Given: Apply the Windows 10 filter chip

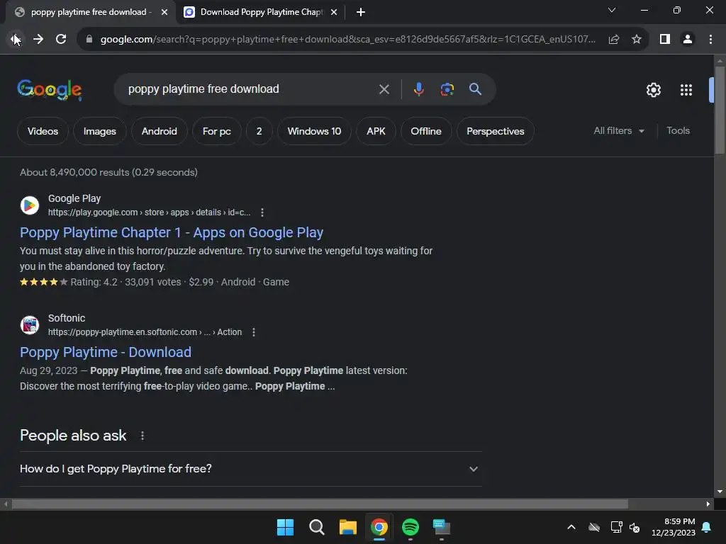Looking at the screenshot, I should (x=314, y=131).
